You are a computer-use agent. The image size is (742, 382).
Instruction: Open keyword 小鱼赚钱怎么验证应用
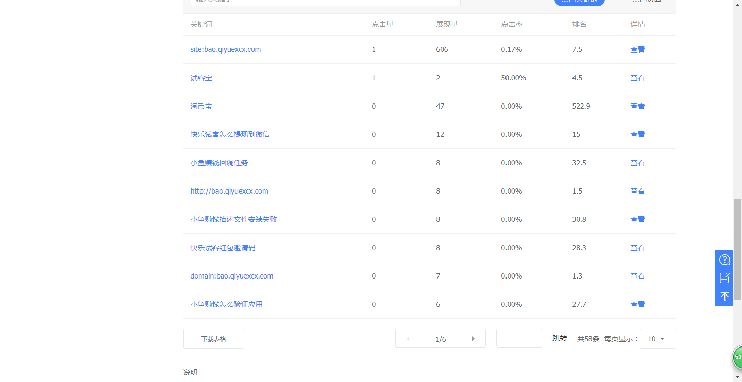[226, 304]
